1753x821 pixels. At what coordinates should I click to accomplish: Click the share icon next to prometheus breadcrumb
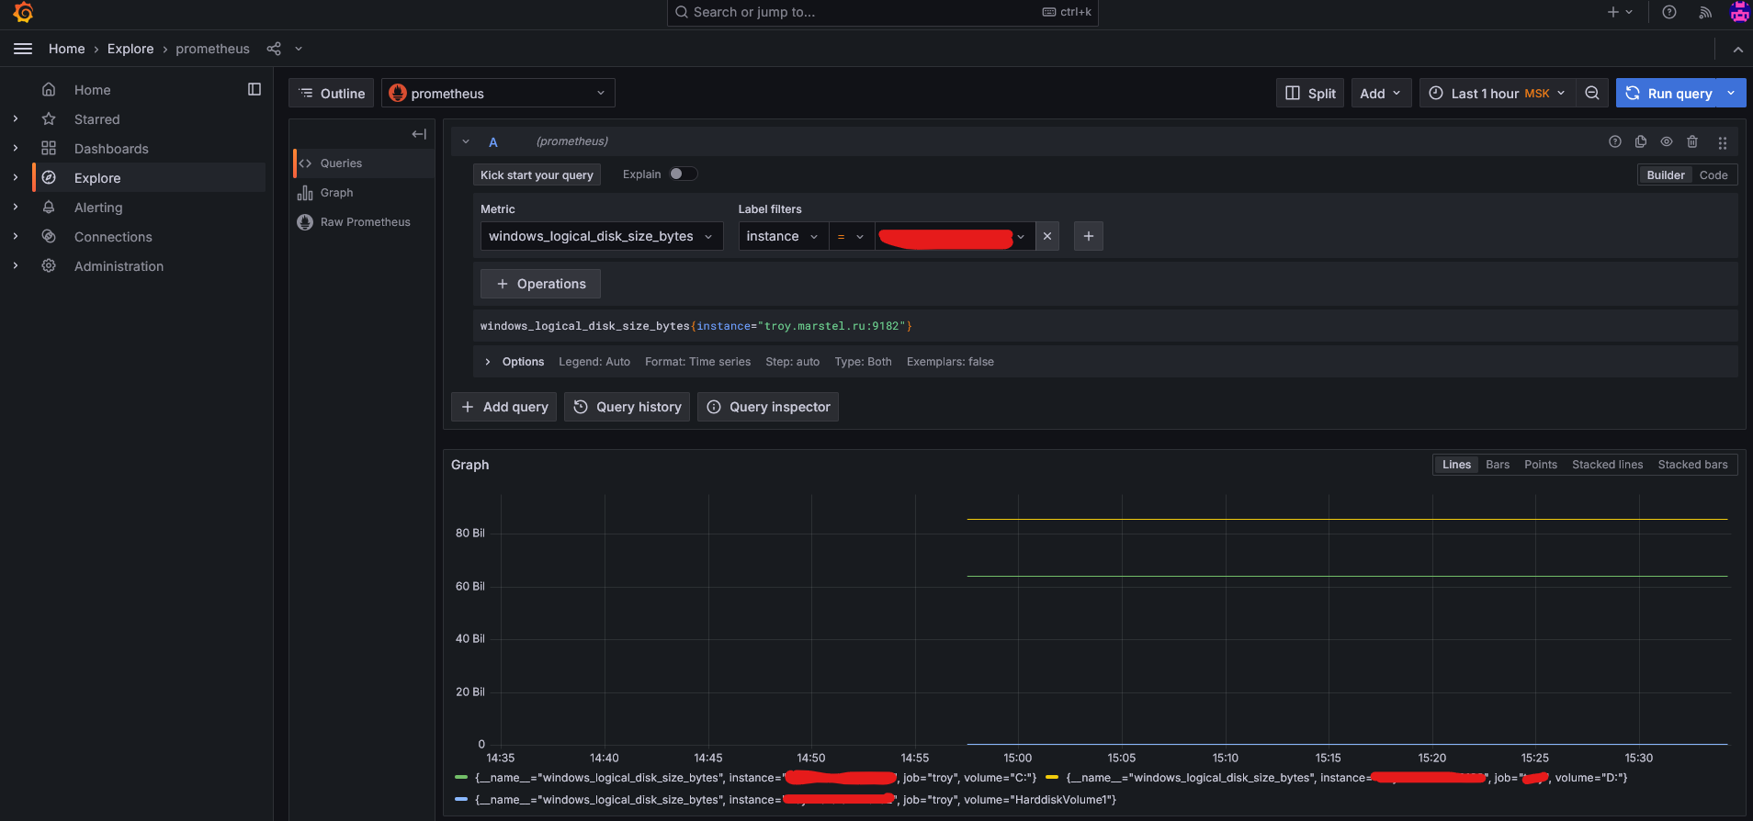274,49
